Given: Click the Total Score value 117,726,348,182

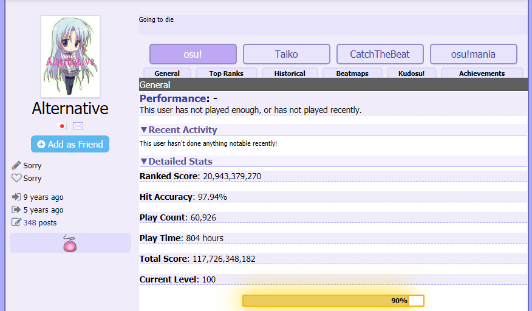Looking at the screenshot, I should click(x=224, y=259).
